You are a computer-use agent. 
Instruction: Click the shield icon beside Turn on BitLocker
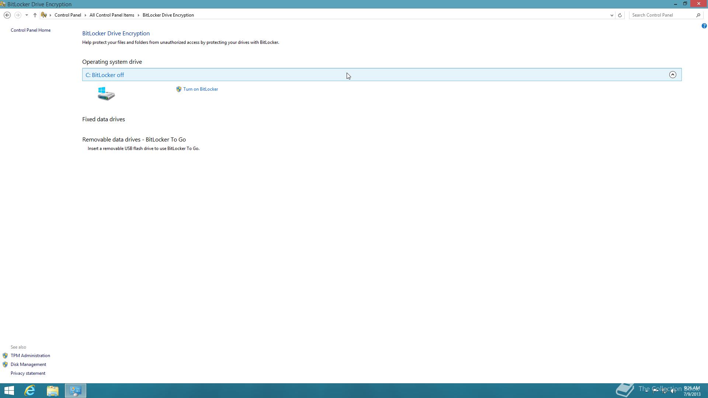(179, 89)
